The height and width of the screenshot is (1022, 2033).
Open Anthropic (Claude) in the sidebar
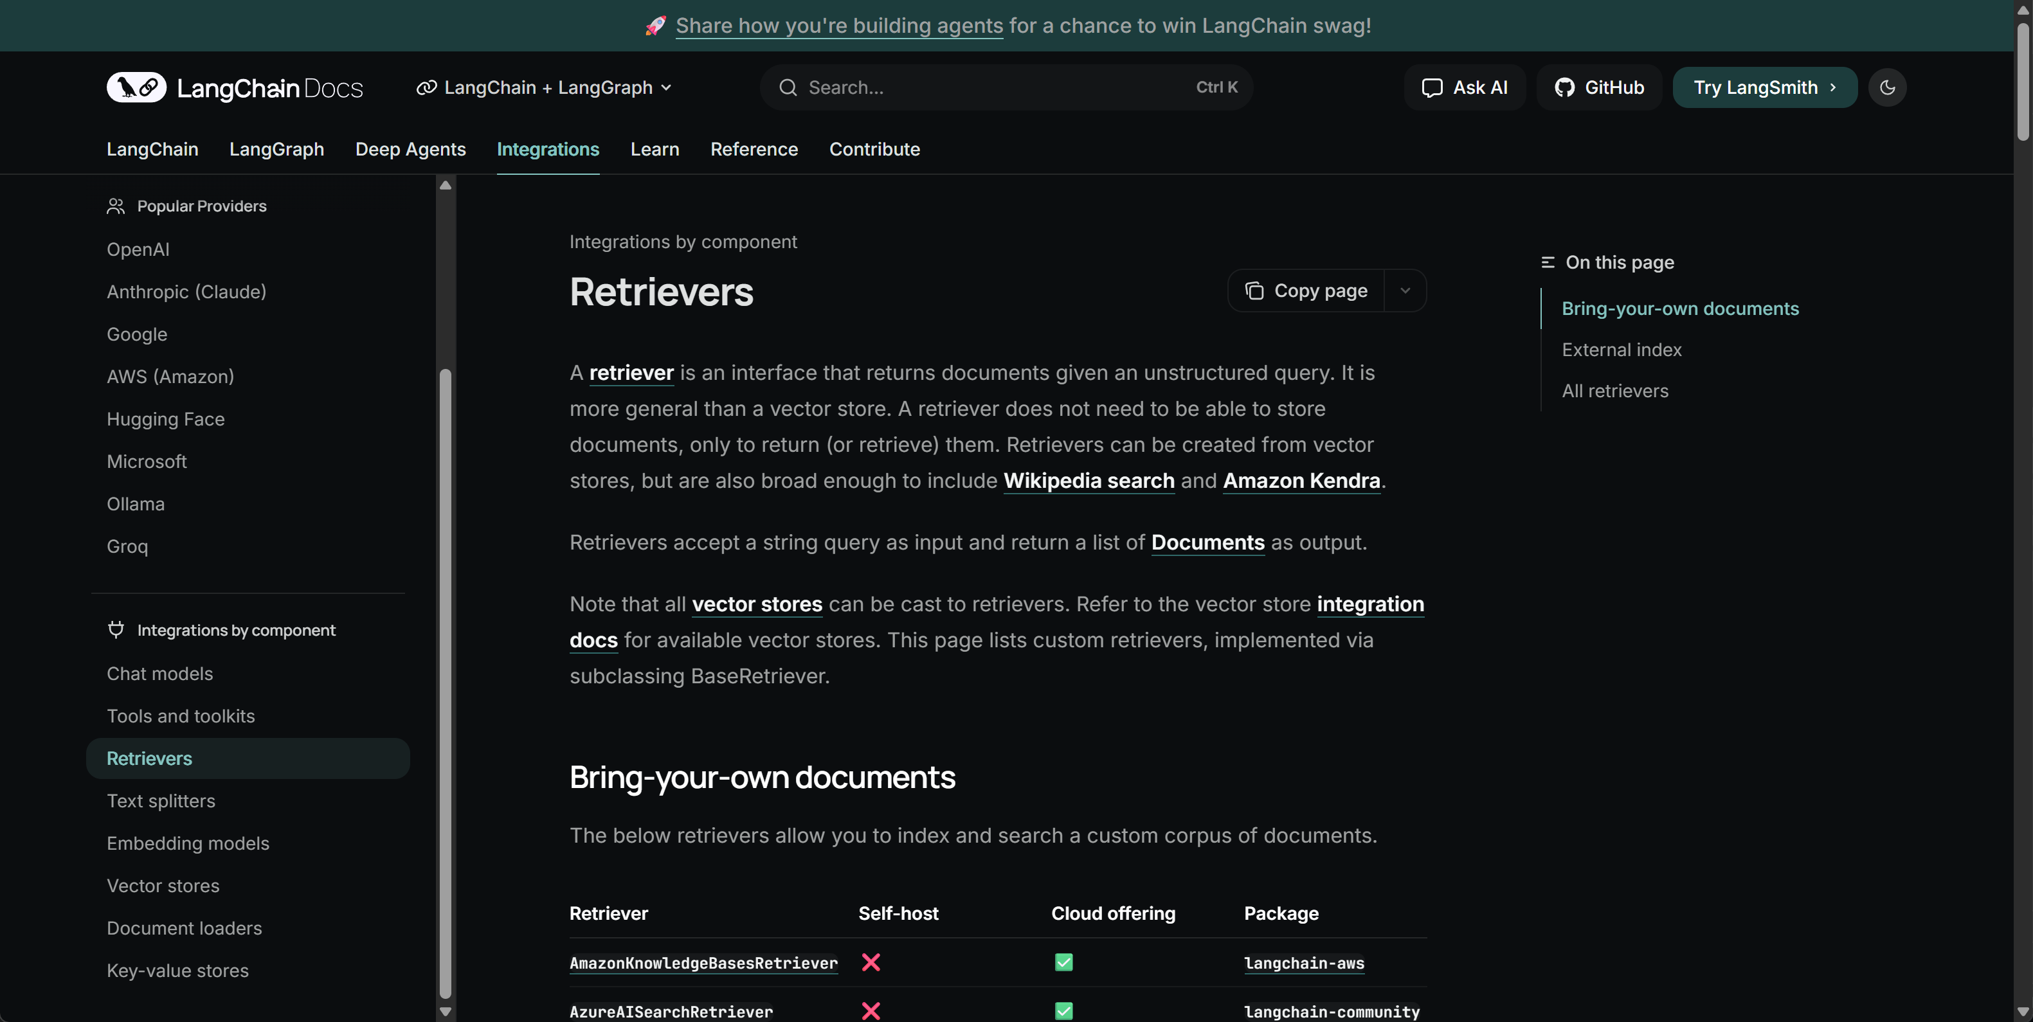click(x=186, y=292)
